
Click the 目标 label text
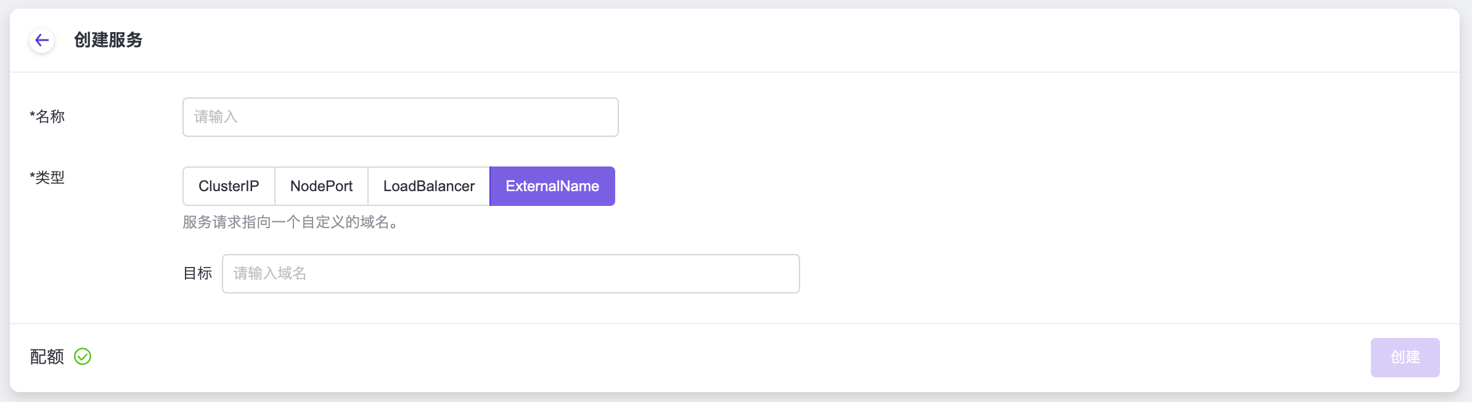[198, 273]
